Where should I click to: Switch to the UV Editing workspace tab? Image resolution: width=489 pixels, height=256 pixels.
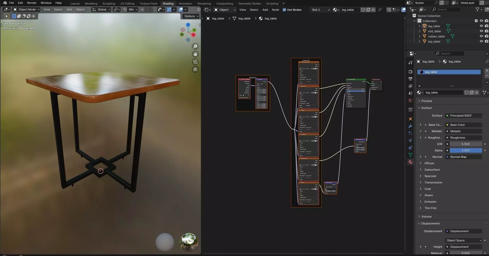tap(127, 4)
